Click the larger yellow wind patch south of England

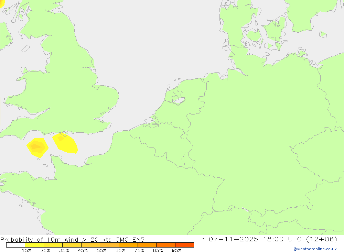click(x=65, y=143)
